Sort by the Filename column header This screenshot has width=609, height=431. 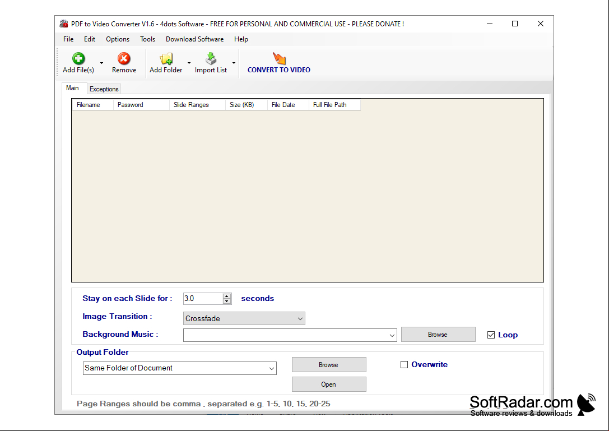coord(92,105)
